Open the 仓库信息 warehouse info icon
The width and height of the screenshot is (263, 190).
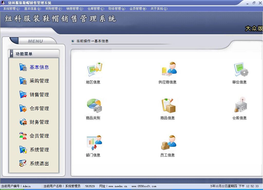(240, 105)
